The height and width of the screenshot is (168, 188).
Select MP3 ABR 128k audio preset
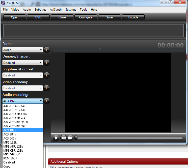[x=22, y=146]
